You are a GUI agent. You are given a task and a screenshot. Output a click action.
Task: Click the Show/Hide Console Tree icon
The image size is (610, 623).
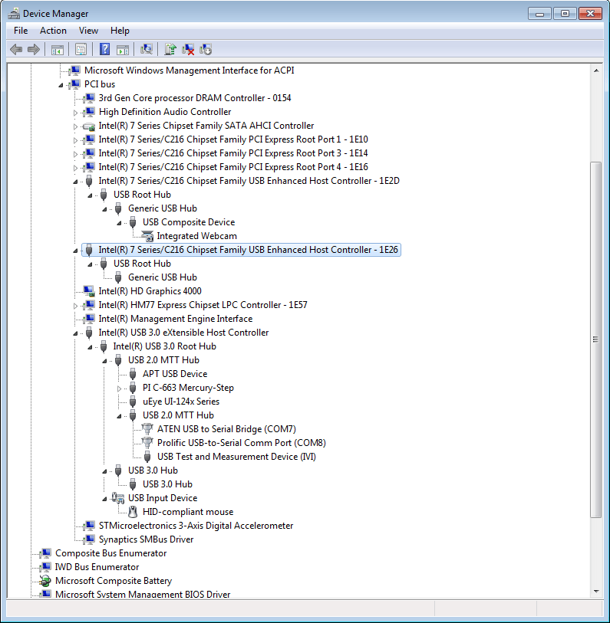[x=58, y=50]
